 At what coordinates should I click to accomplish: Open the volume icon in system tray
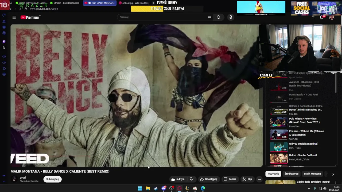point(325,189)
